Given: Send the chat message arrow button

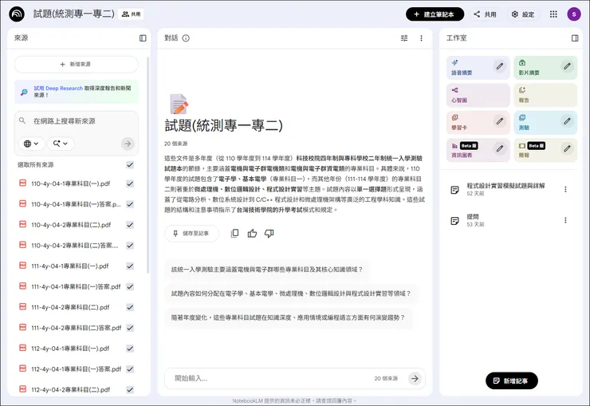Looking at the screenshot, I should click(415, 378).
